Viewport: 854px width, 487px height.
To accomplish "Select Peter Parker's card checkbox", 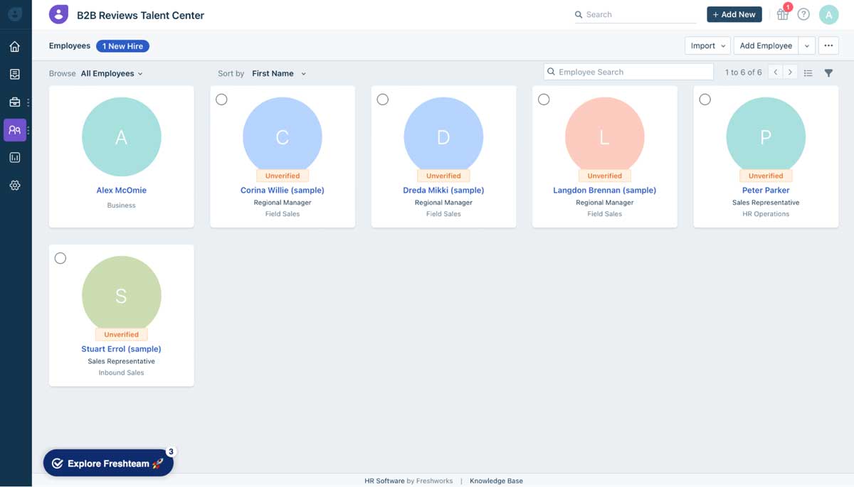I will (705, 100).
